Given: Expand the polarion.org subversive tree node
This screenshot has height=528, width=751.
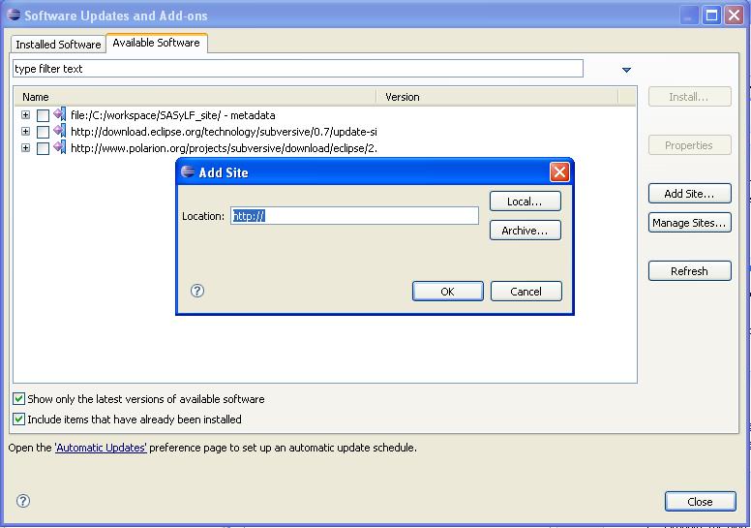Looking at the screenshot, I should pos(26,148).
